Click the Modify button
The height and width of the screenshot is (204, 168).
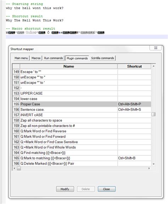point(65,189)
